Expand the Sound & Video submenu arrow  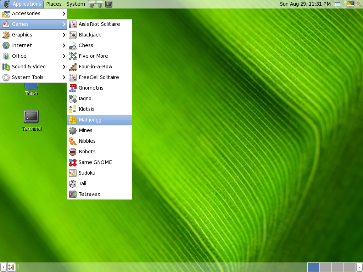point(64,67)
